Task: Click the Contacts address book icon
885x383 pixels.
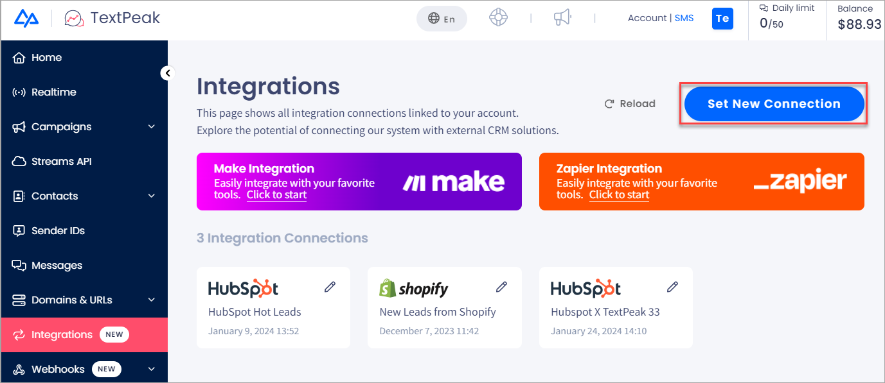Action: click(19, 196)
